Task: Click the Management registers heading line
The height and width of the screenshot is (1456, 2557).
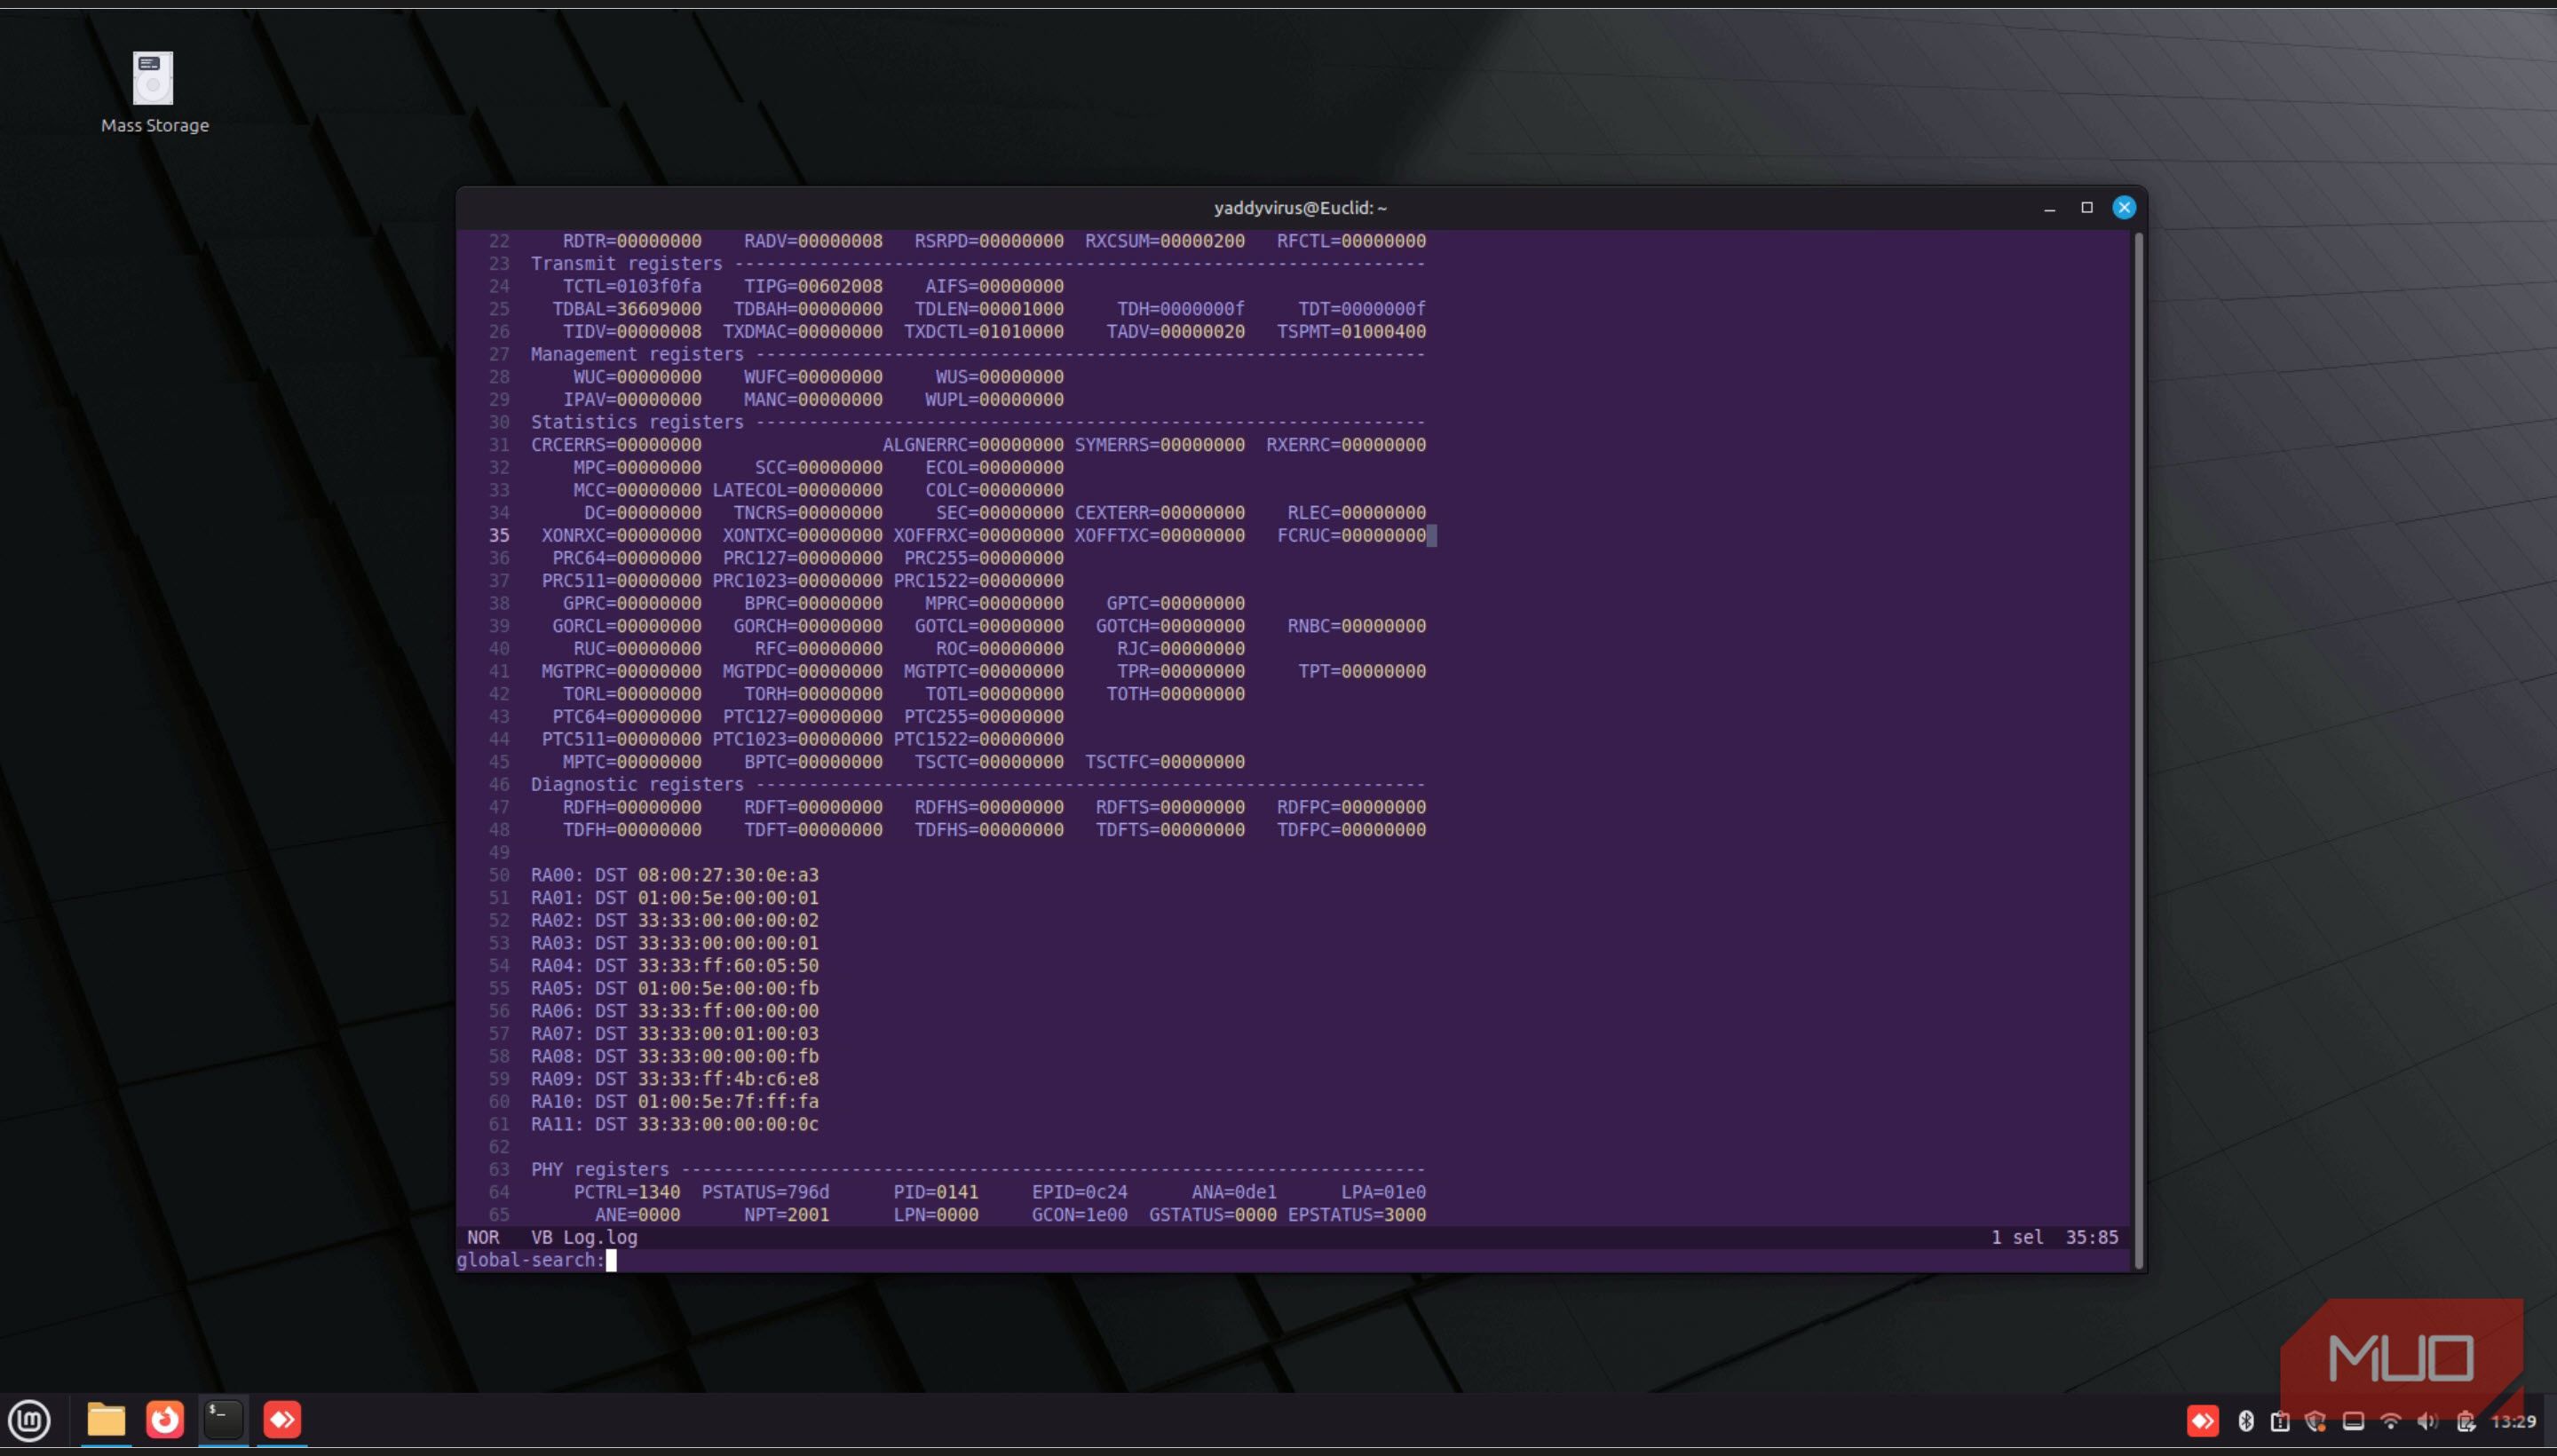Action: (x=978, y=354)
